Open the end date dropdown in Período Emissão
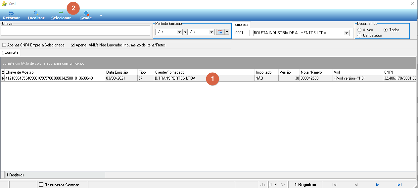 (212, 32)
